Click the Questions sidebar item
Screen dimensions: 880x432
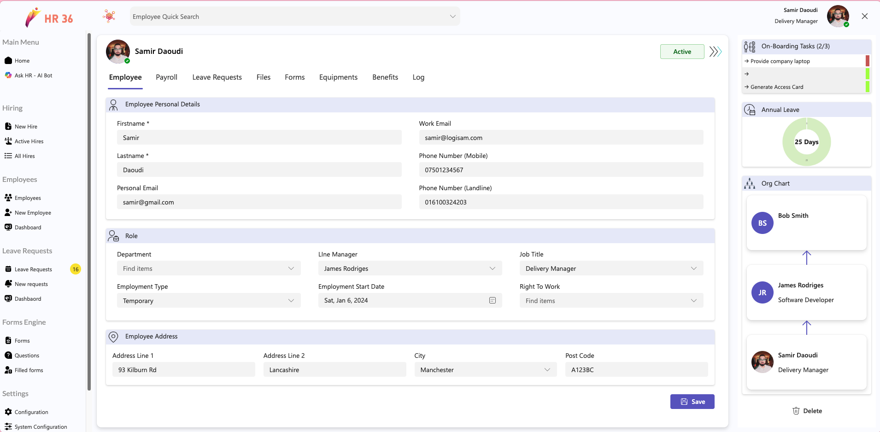click(27, 356)
